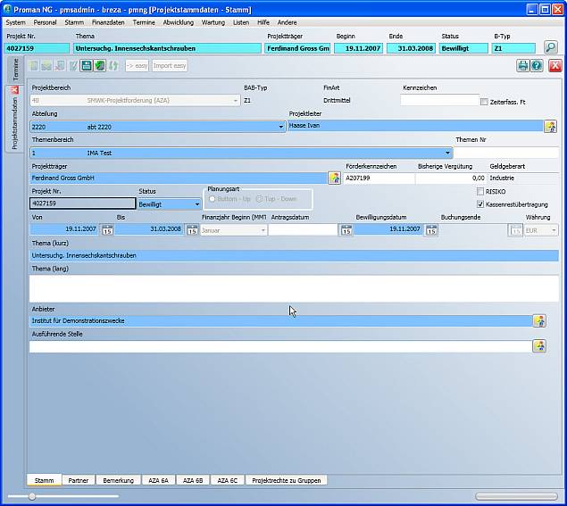Image resolution: width=567 pixels, height=506 pixels.
Task: Click the printer icon
Action: pyautogui.click(x=523, y=66)
